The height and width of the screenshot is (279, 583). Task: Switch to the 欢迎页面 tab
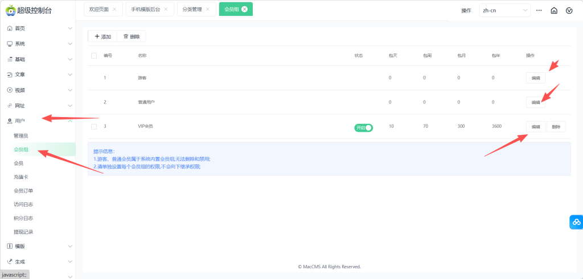[99, 9]
